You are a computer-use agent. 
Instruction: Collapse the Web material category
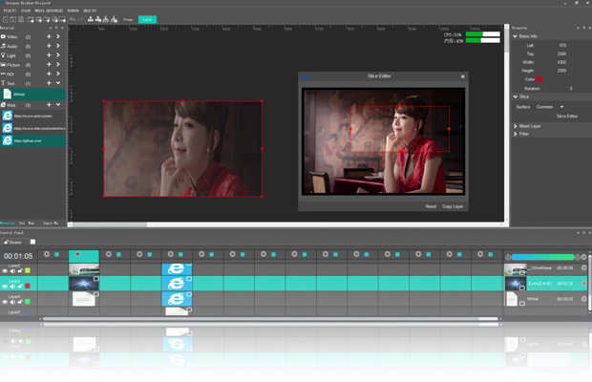click(58, 104)
